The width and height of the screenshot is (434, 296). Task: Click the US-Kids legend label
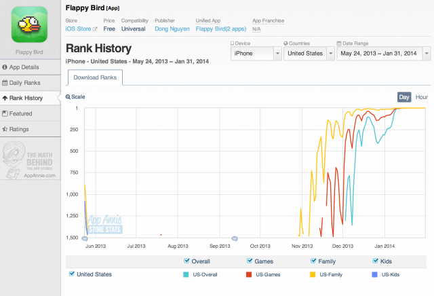tap(391, 275)
